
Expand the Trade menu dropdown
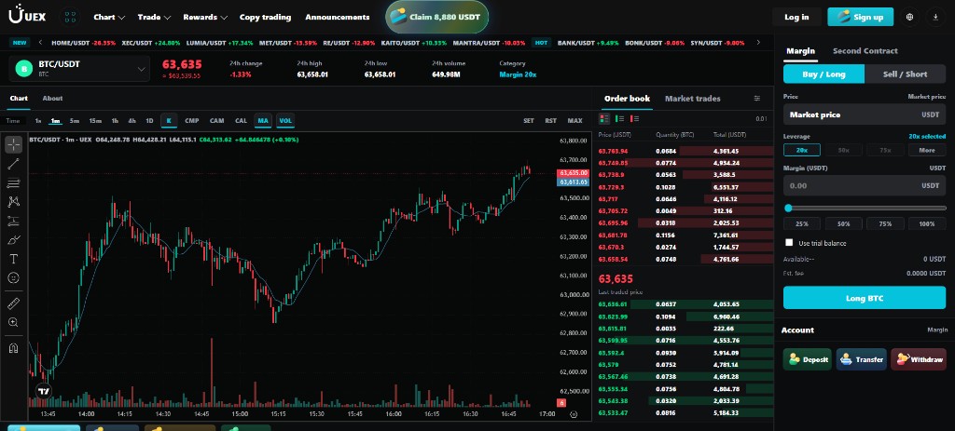coord(154,17)
